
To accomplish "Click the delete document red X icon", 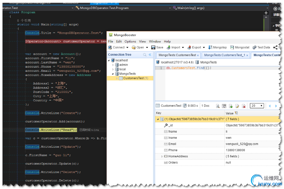I will (244, 106).
